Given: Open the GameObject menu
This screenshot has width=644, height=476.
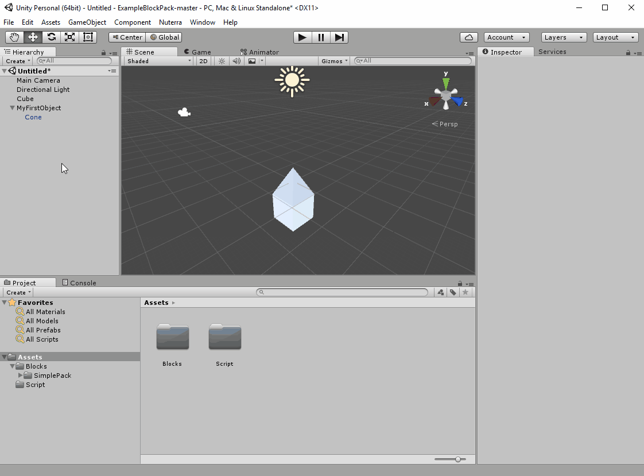Looking at the screenshot, I should 87,22.
